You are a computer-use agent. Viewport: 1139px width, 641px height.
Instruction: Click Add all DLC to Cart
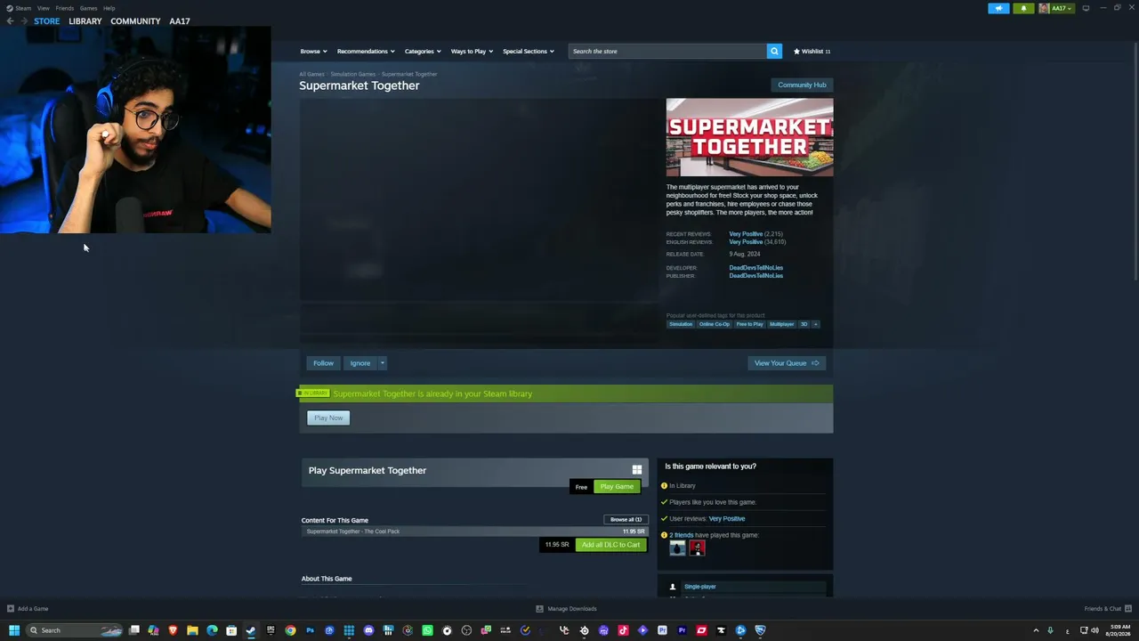pyautogui.click(x=610, y=545)
